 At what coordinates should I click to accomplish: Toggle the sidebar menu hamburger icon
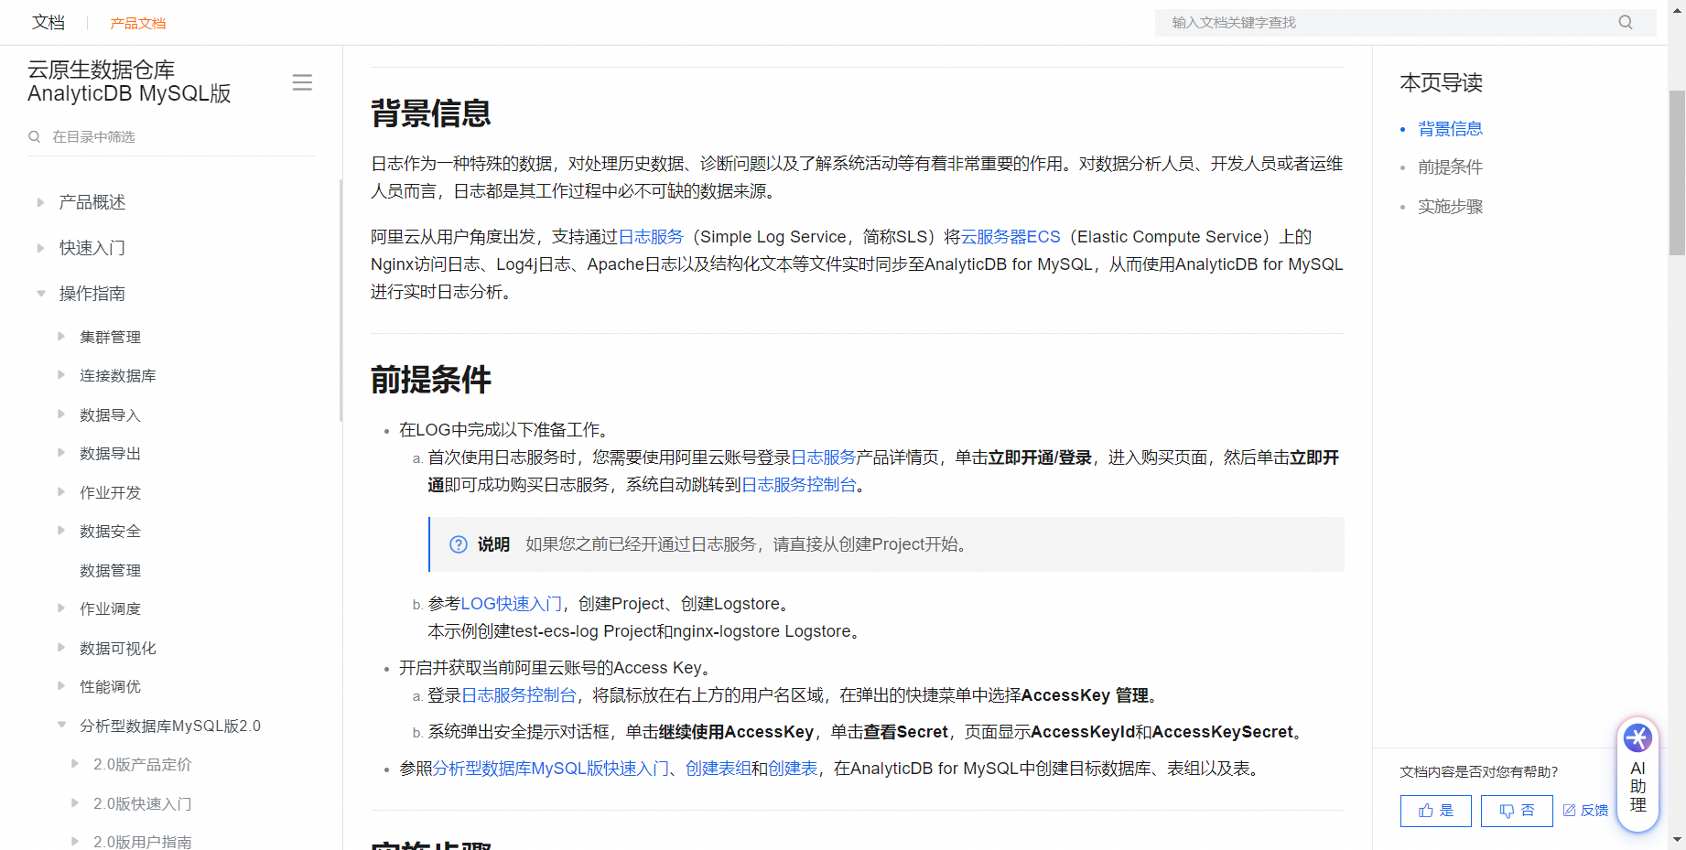302,82
